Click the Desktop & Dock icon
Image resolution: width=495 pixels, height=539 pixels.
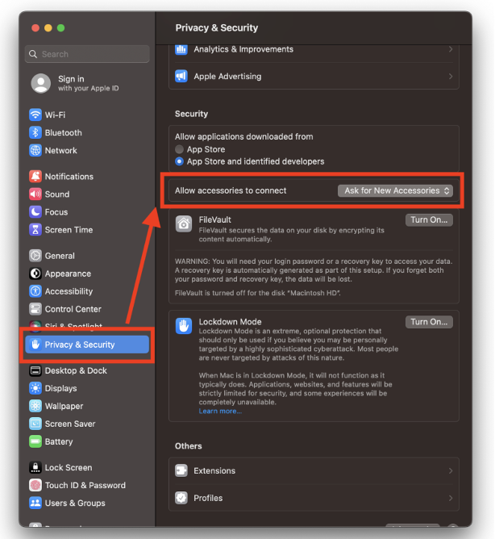35,370
